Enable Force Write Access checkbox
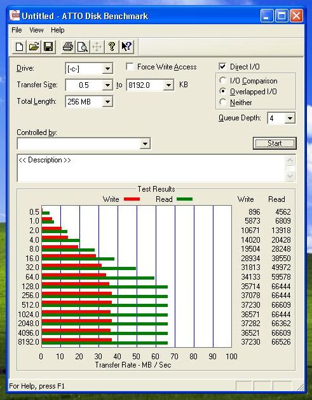Viewport: 312px width, 400px height. click(x=130, y=67)
